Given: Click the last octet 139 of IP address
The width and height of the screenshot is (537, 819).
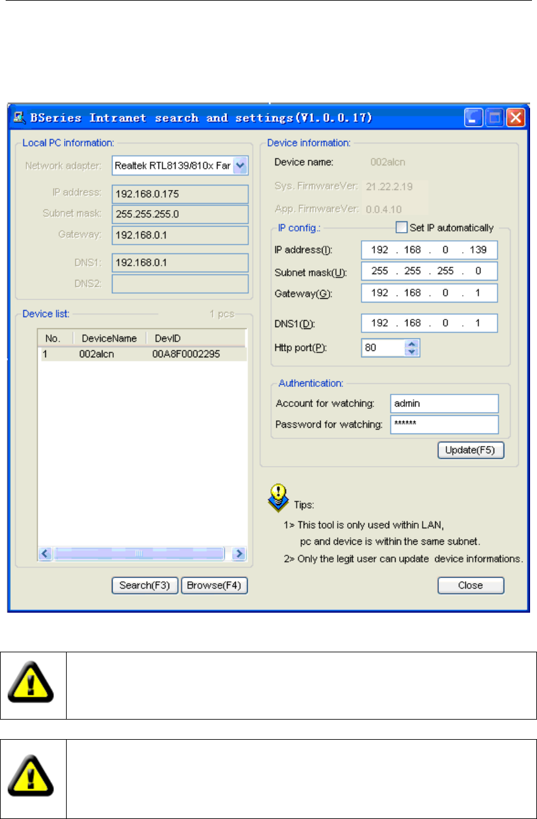Looking at the screenshot, I should [x=478, y=250].
